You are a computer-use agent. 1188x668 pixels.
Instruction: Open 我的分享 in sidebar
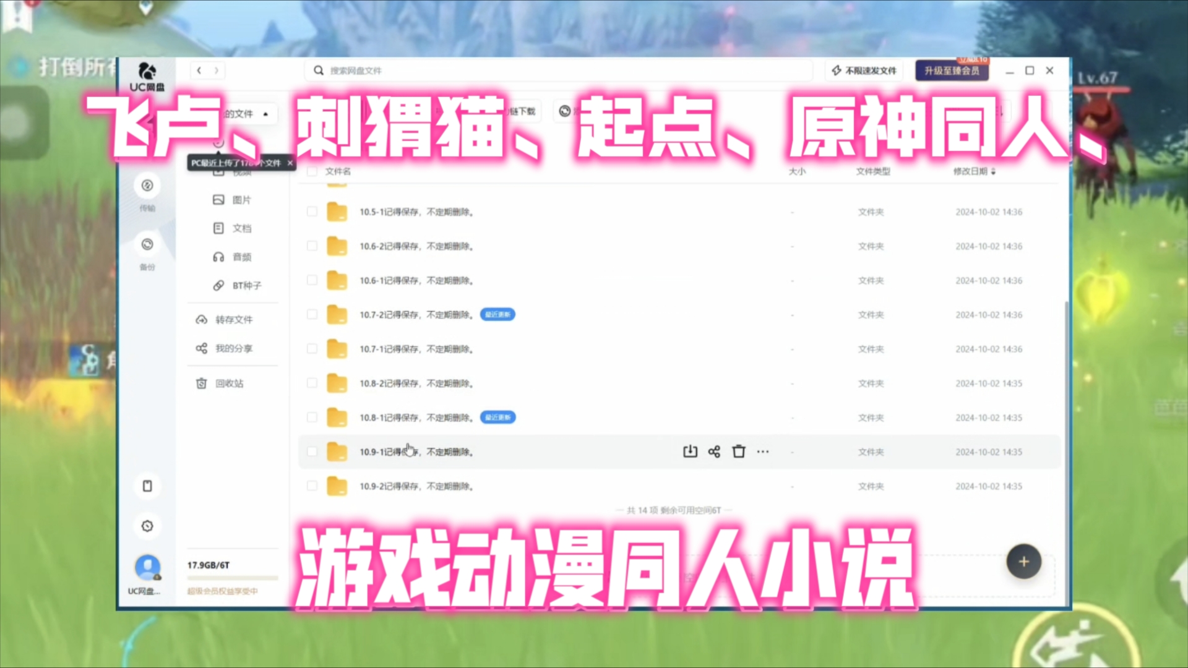point(224,348)
